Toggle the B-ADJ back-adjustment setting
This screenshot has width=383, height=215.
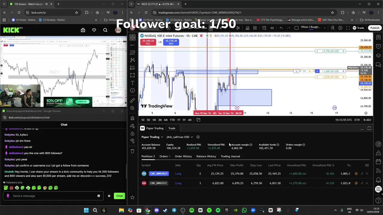[x=367, y=120]
